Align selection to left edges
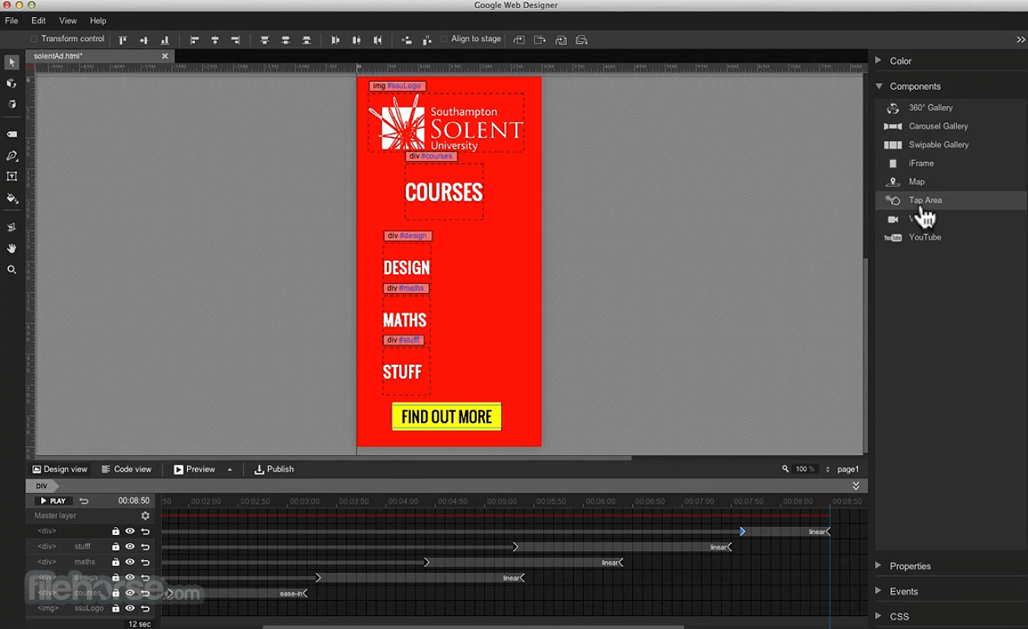1028x629 pixels. [194, 40]
